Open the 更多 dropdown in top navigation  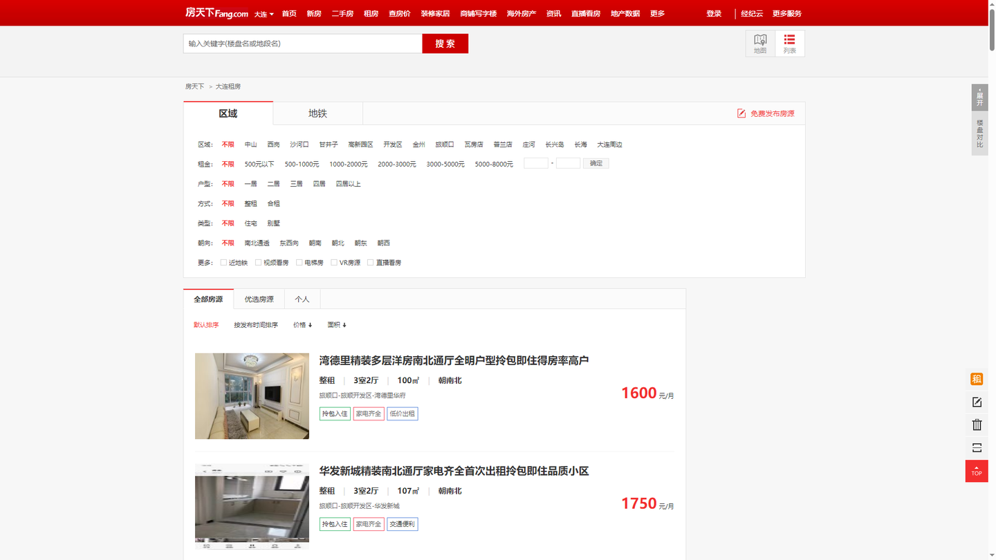[657, 13]
